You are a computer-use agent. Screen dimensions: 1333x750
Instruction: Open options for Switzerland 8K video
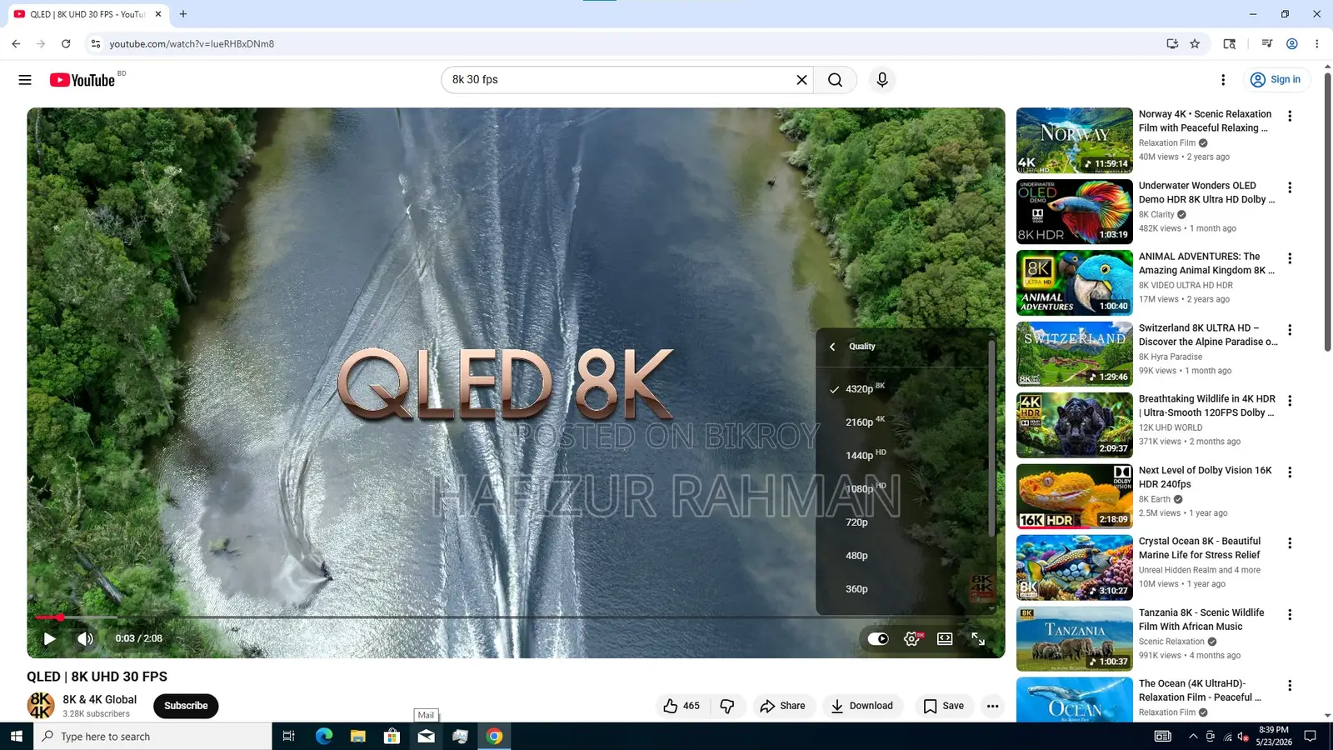coord(1290,330)
